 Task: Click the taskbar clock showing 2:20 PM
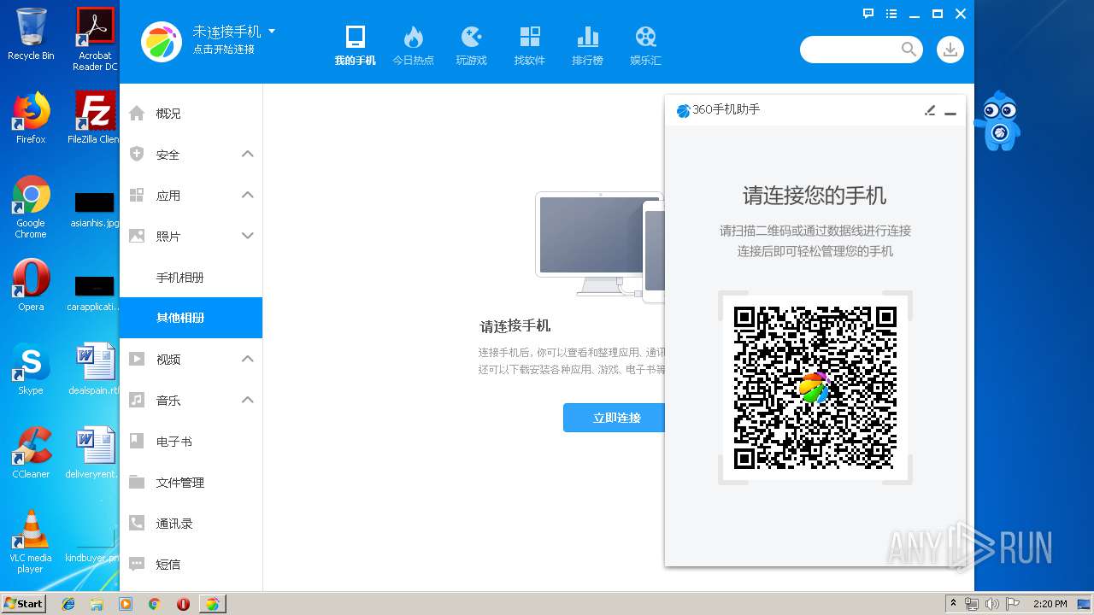point(1050,604)
